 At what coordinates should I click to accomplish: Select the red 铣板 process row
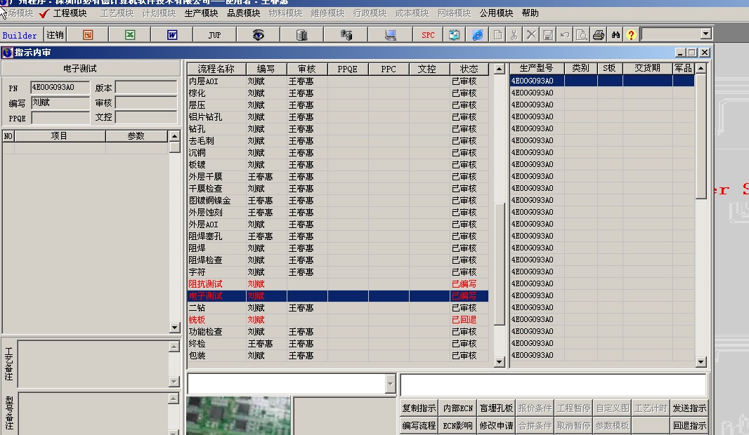pos(338,319)
